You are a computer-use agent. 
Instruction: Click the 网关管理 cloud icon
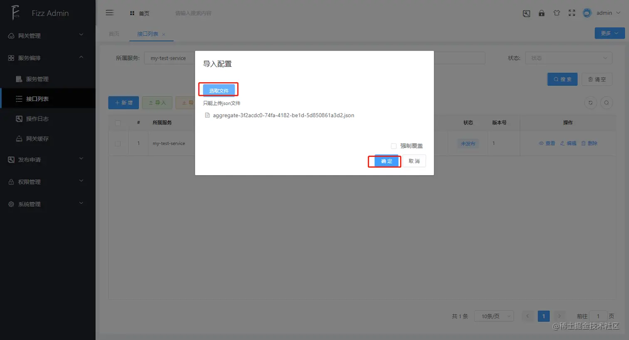click(11, 36)
